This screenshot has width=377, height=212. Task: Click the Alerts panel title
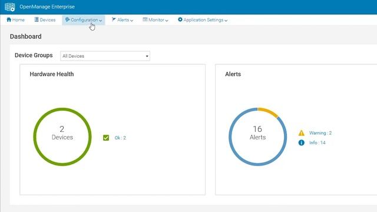coord(233,74)
